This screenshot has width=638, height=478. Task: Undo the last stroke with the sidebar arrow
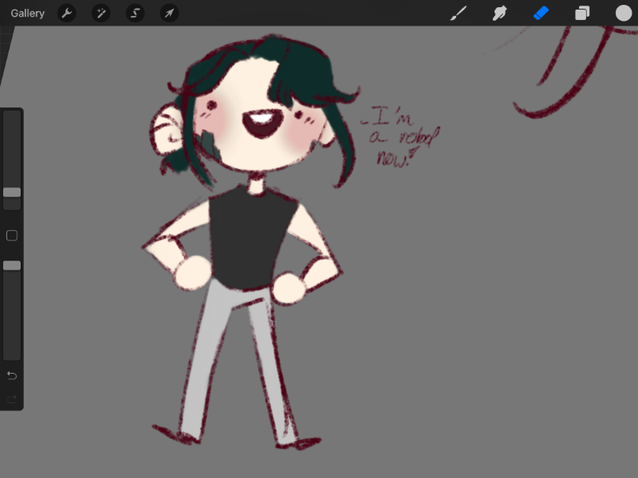tap(12, 375)
